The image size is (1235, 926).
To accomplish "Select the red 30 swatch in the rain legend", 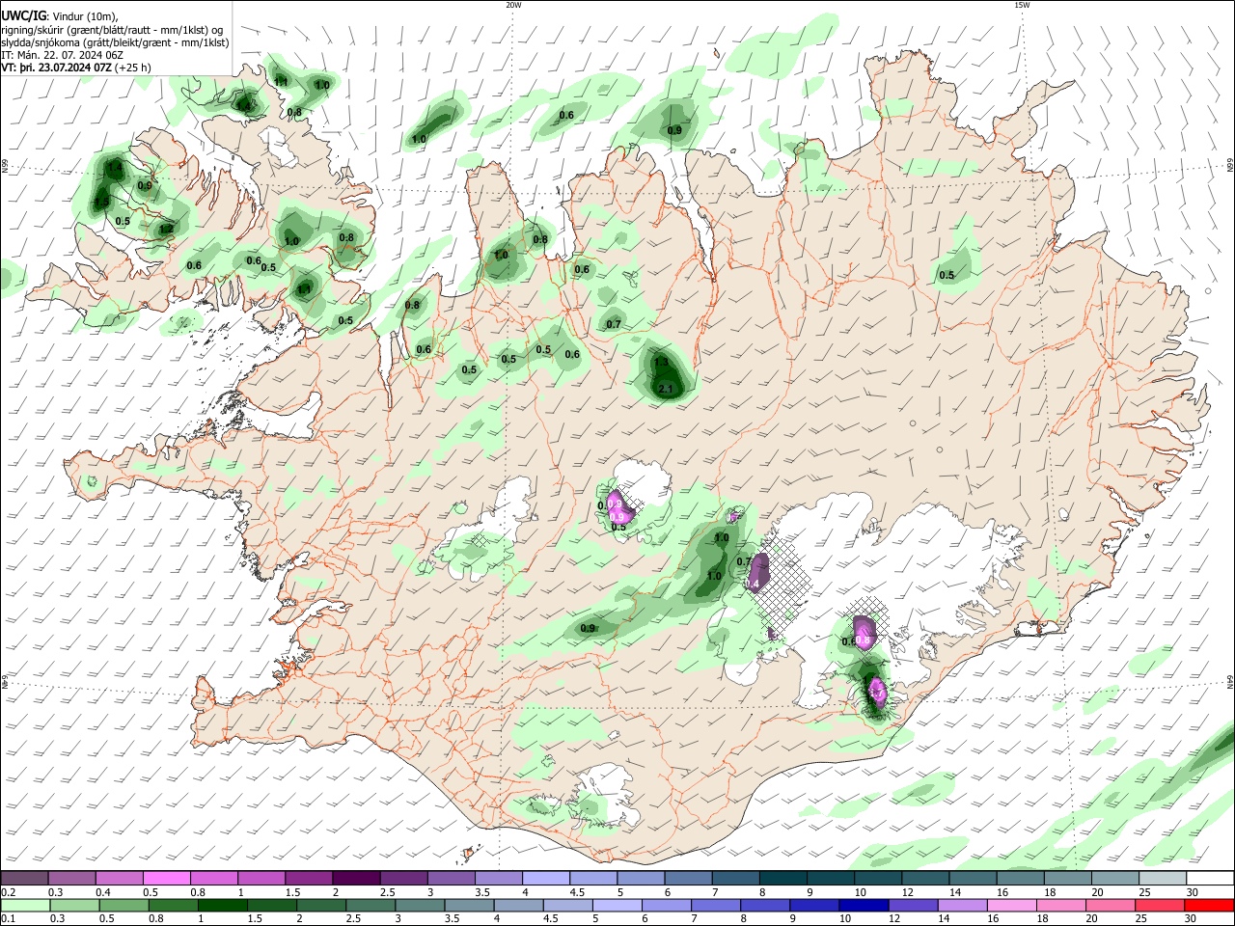I will pos(1210,905).
